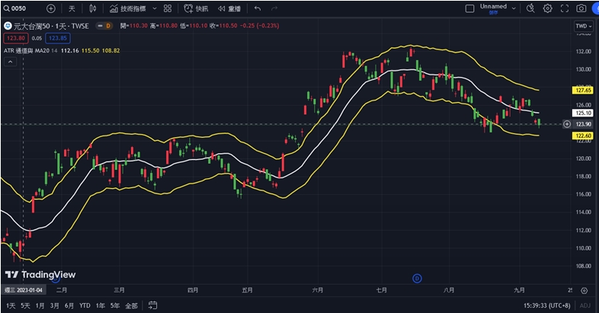
Task: Click the 122.60 lower band price label
Action: click(x=582, y=136)
